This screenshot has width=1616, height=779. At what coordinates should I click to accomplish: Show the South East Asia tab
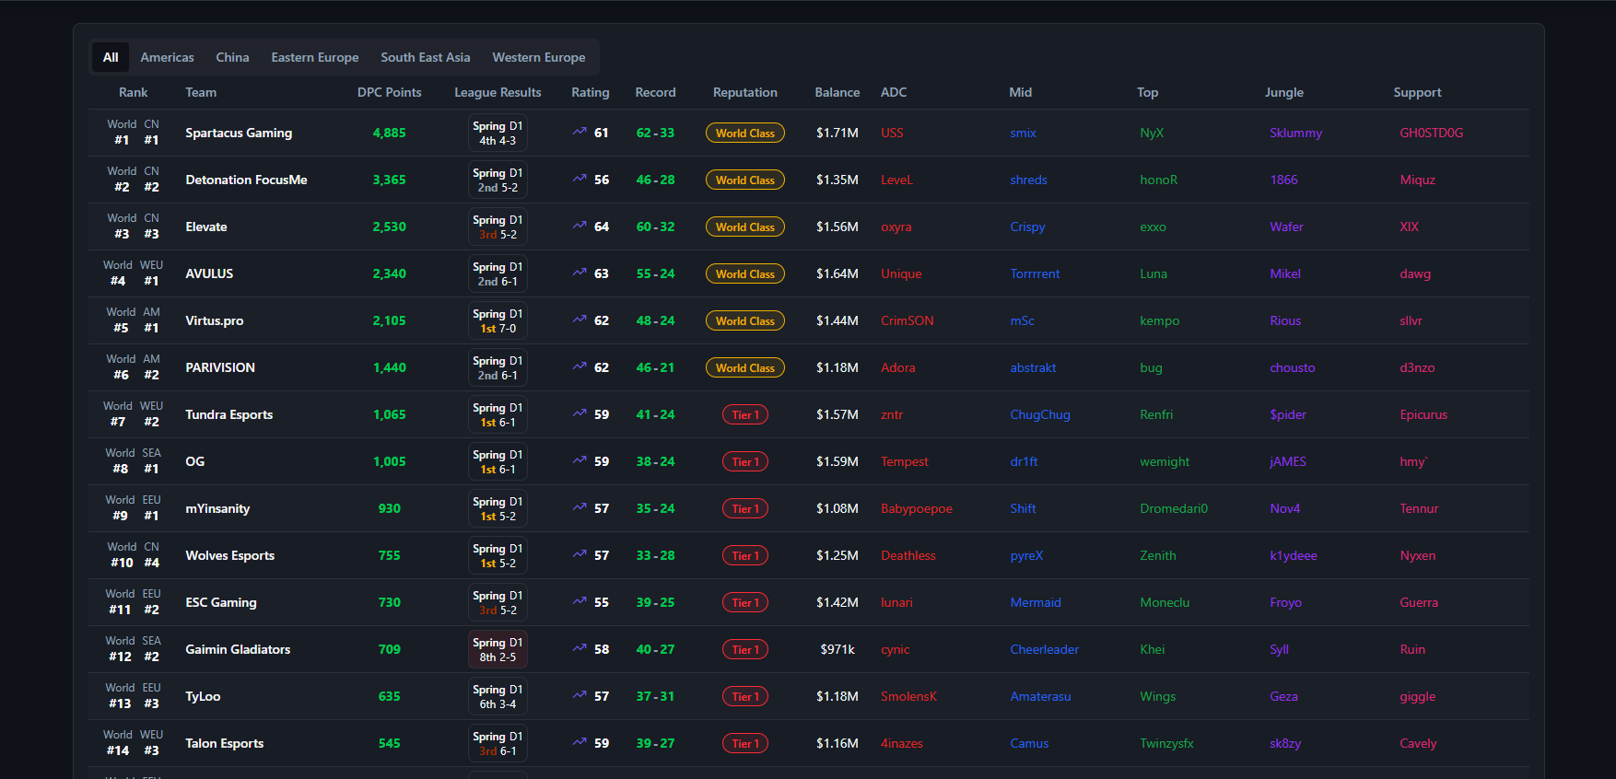tap(425, 57)
